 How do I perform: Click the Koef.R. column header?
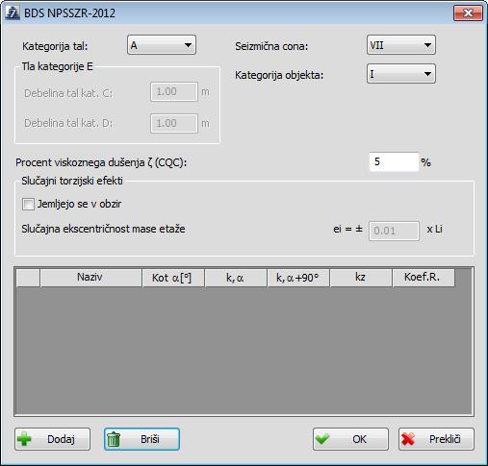click(x=424, y=278)
